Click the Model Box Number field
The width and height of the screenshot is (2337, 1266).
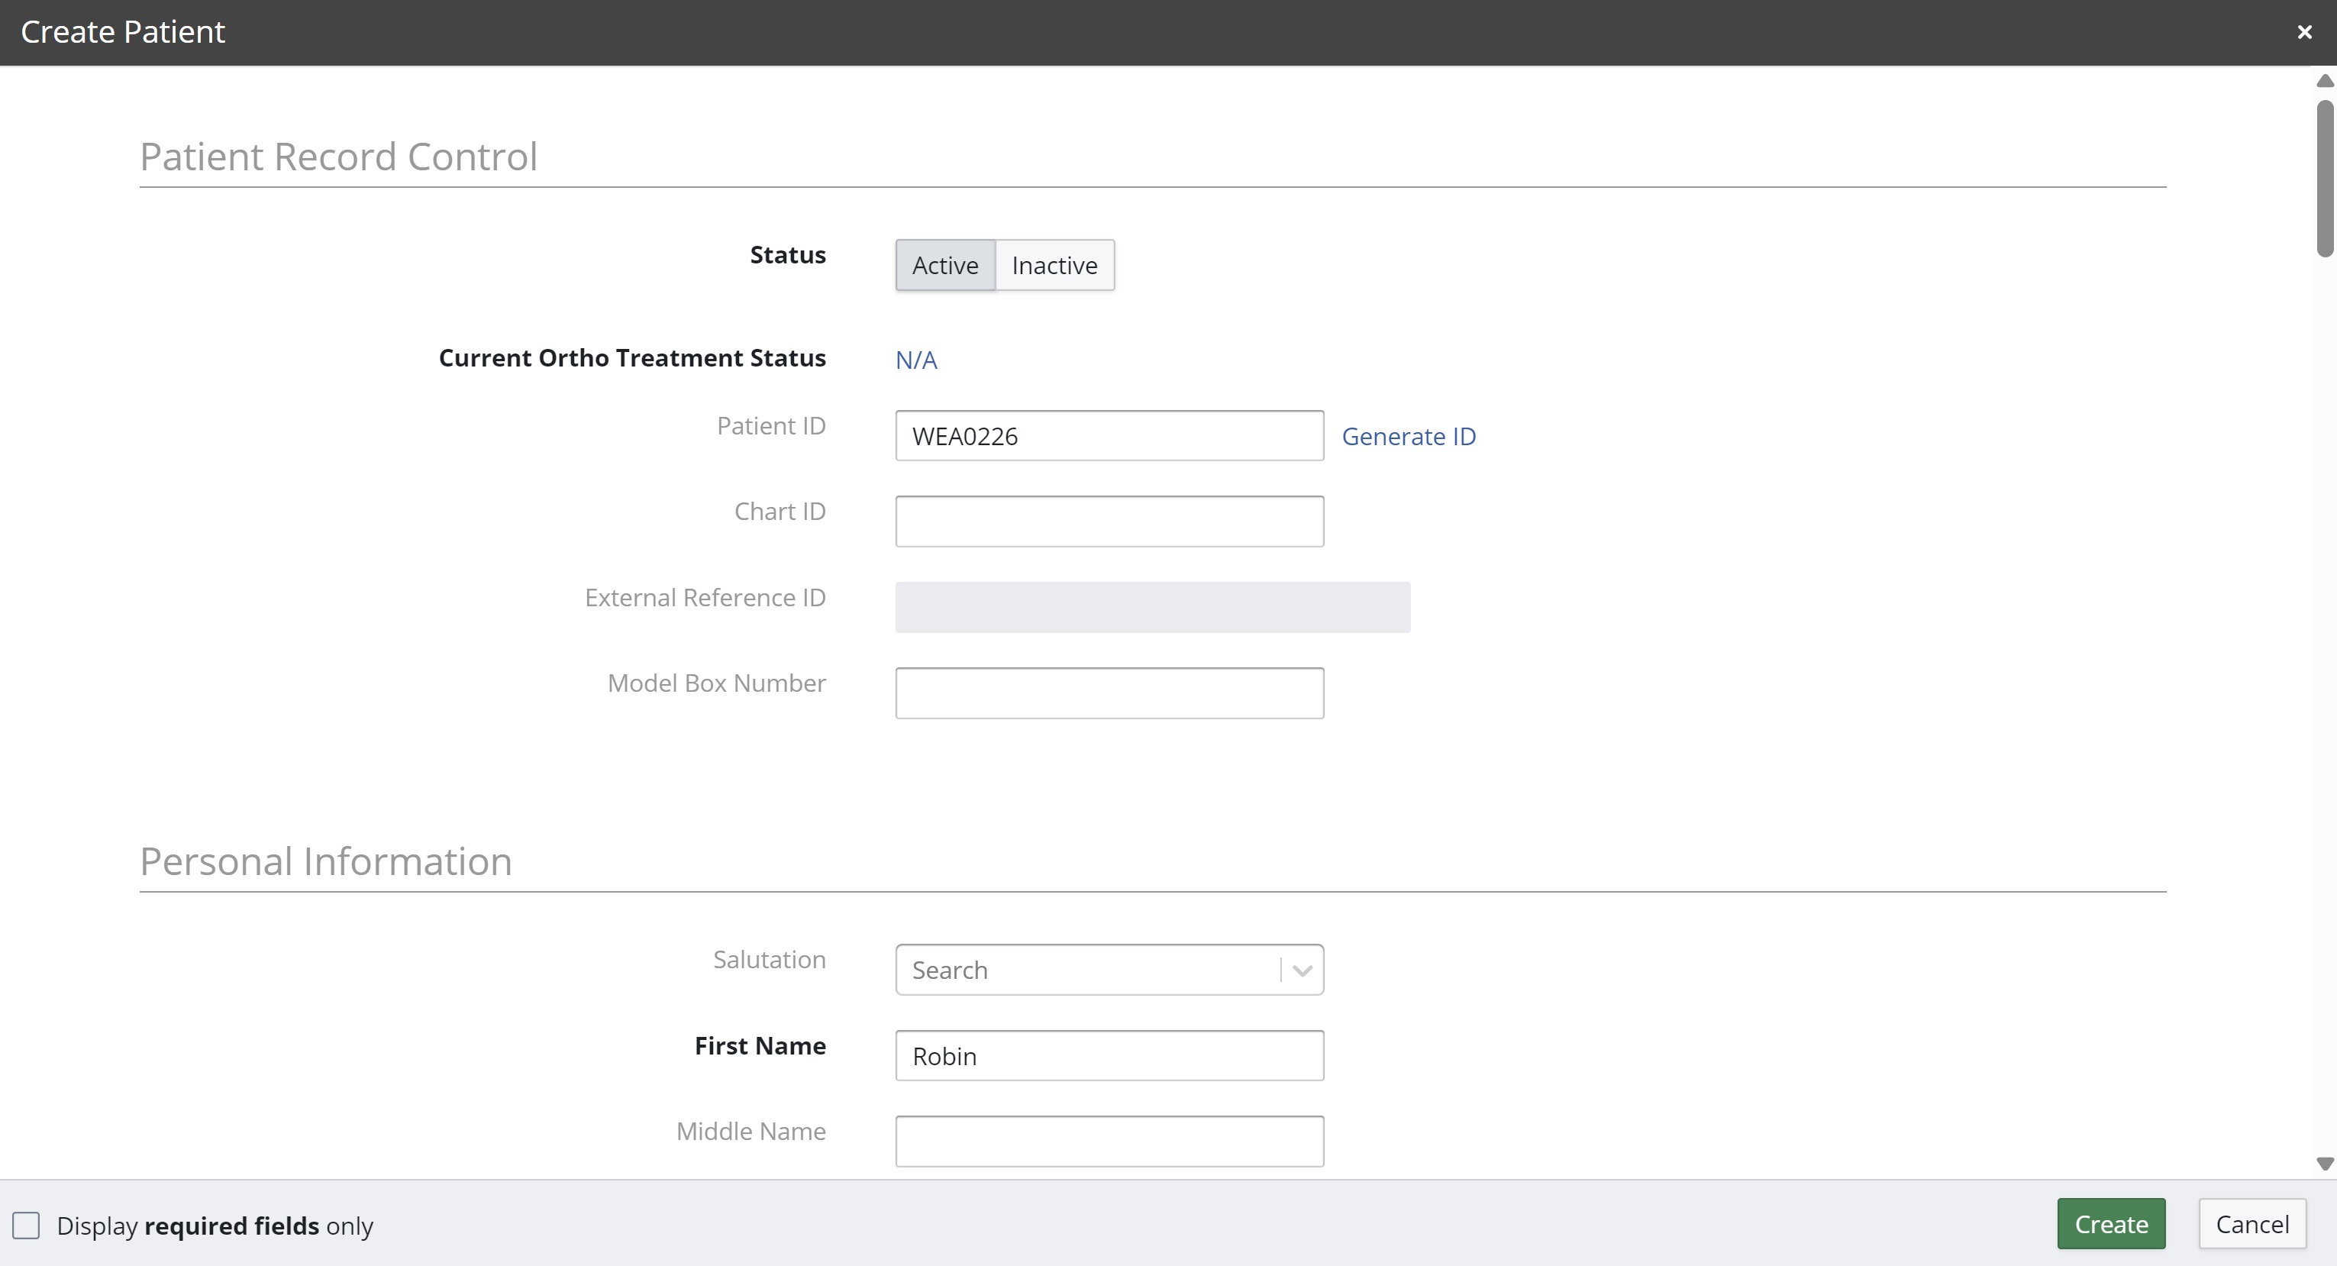click(x=1109, y=693)
